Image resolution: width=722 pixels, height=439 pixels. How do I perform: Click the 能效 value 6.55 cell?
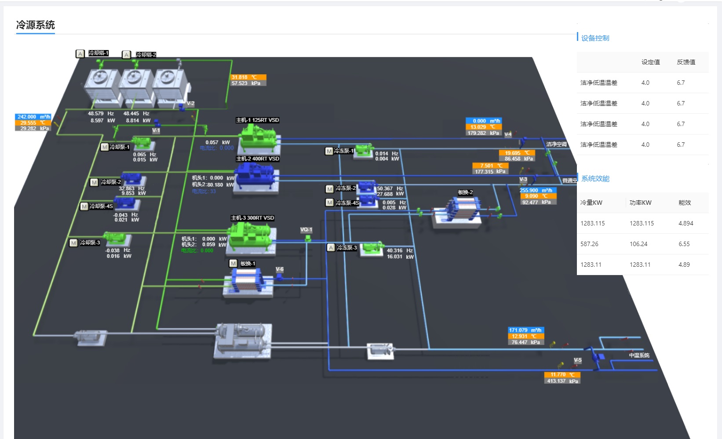684,244
